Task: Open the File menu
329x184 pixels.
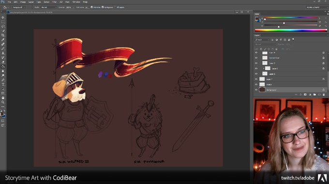Action: (x=9, y=2)
